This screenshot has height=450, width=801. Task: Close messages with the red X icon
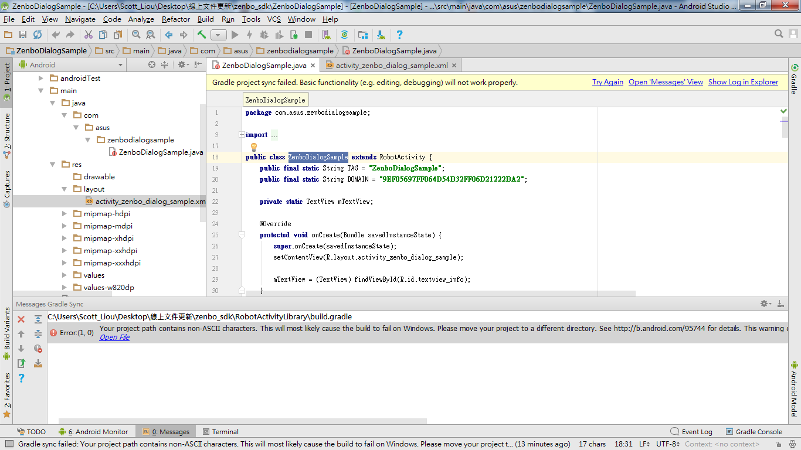[x=21, y=319]
